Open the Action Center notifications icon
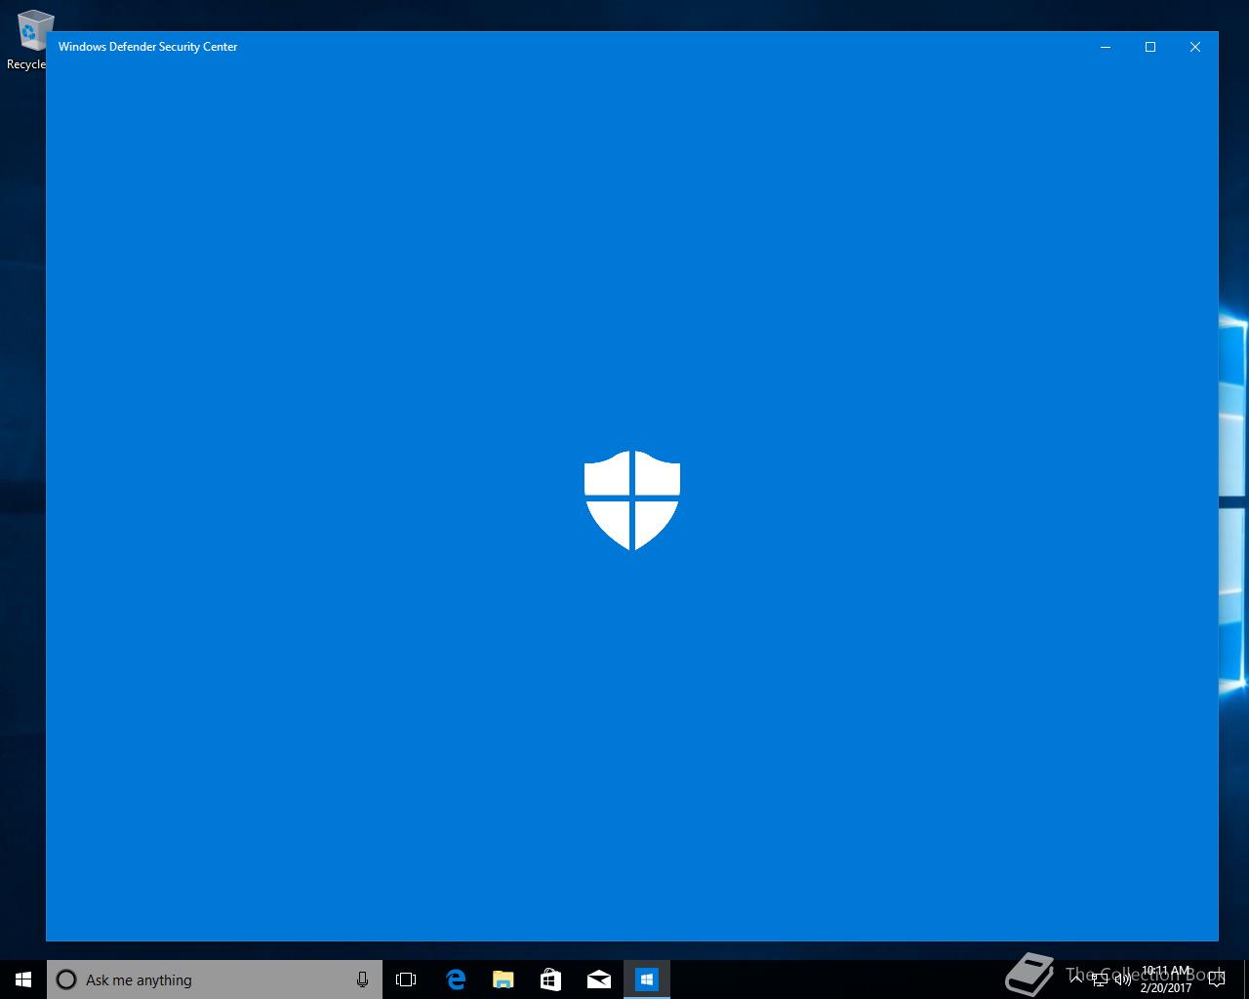This screenshot has height=999, width=1249. [1217, 979]
